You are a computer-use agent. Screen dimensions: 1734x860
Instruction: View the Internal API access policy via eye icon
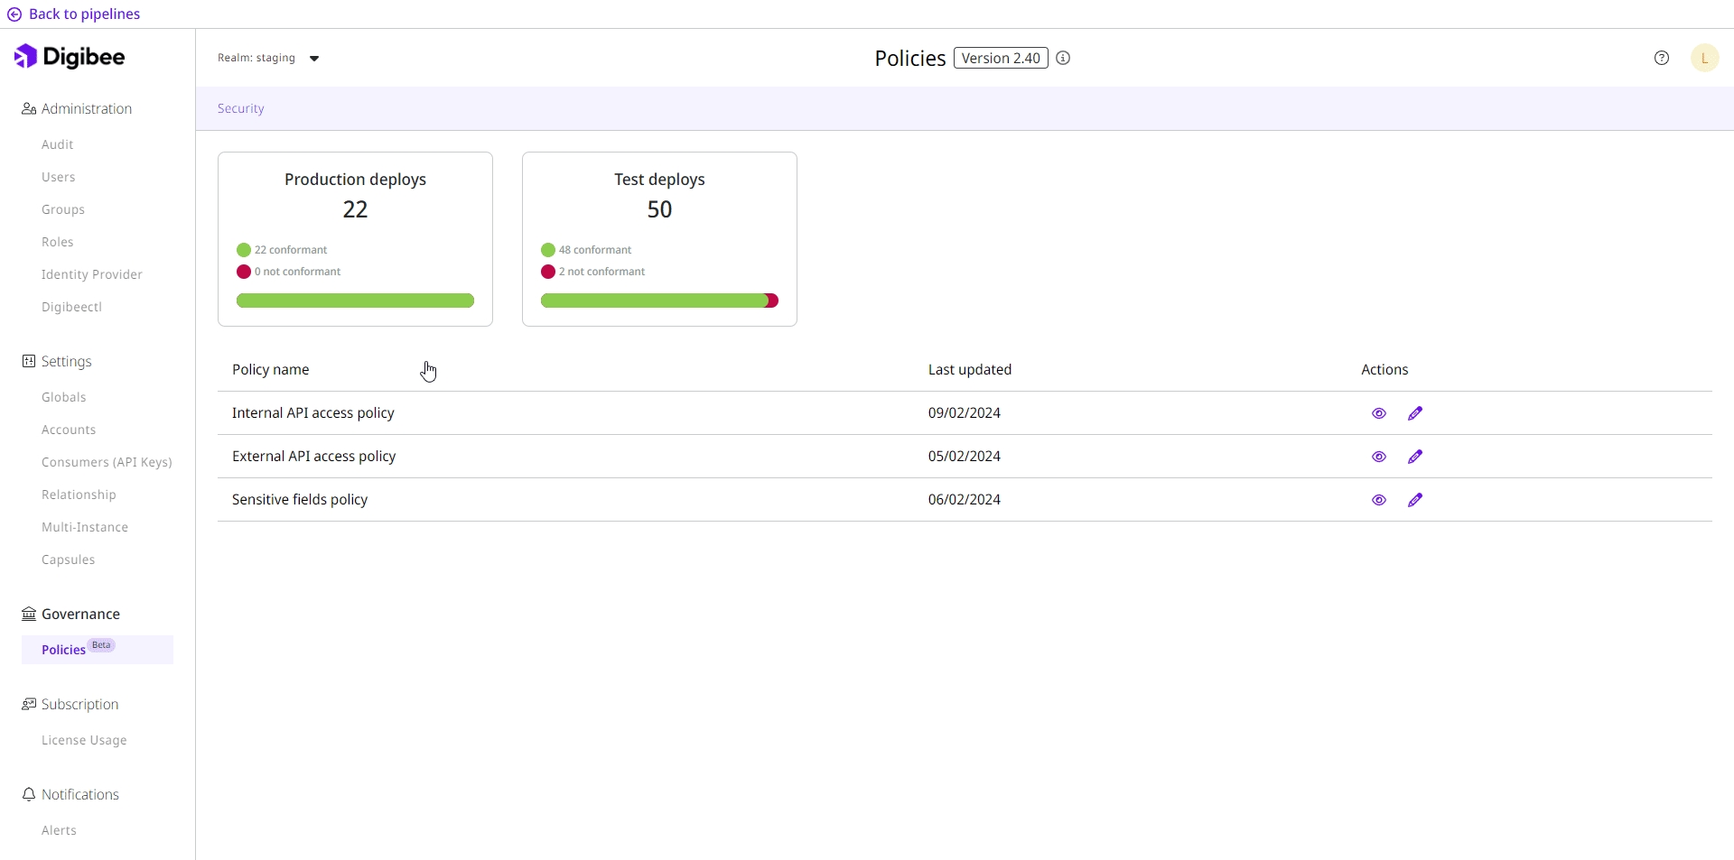[x=1379, y=413]
